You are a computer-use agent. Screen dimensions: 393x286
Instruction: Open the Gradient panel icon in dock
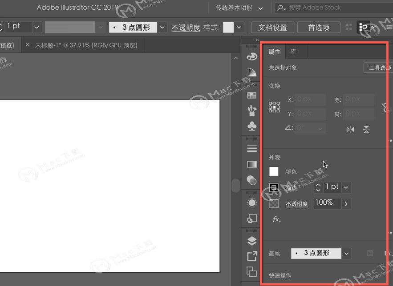[252, 164]
